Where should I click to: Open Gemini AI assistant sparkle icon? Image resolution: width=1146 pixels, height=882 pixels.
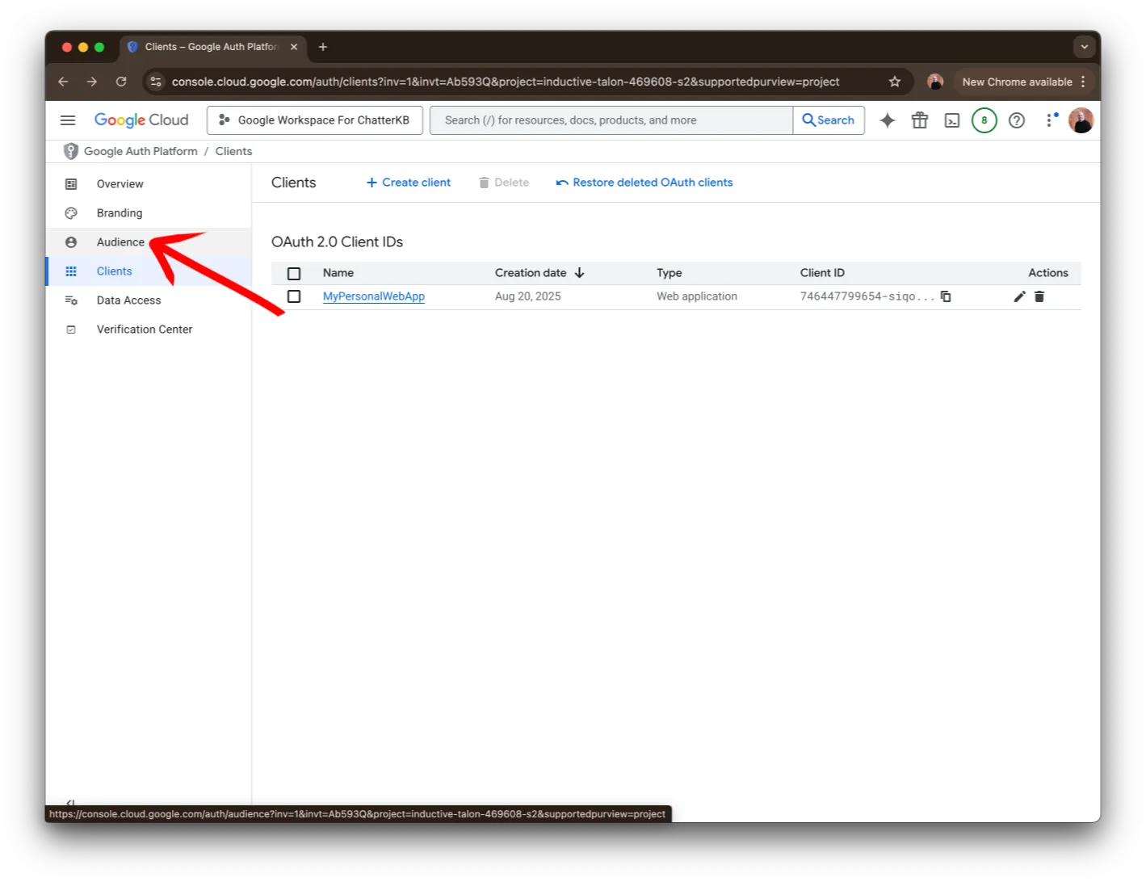coord(888,120)
